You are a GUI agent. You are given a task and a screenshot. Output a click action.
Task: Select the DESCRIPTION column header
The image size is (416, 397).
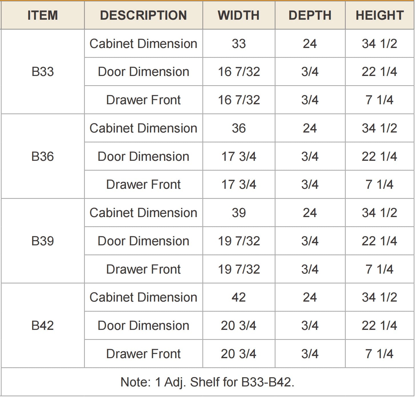[x=143, y=15]
